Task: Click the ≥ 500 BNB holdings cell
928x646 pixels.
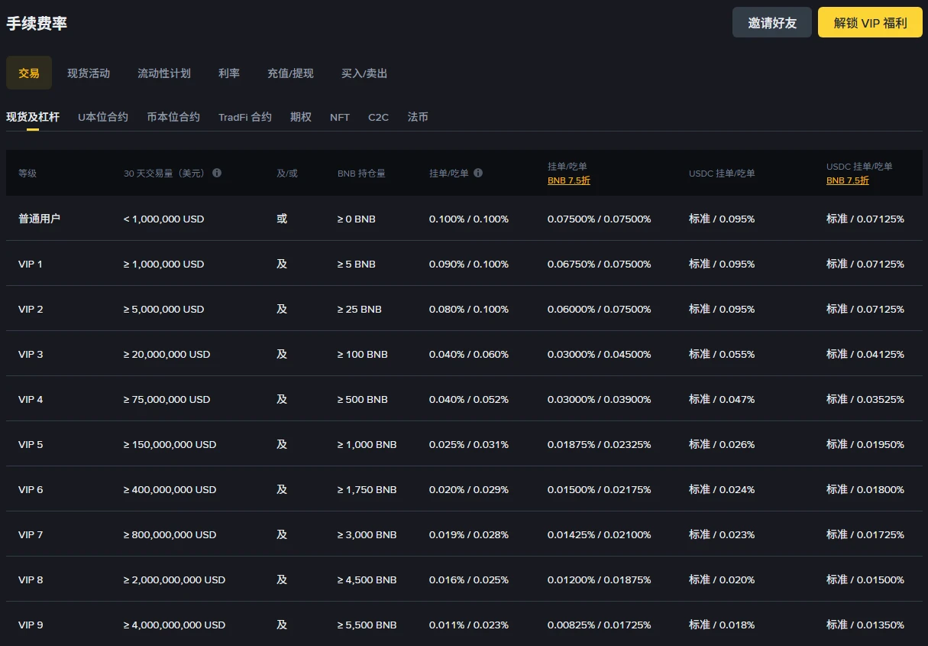Action: pos(363,399)
